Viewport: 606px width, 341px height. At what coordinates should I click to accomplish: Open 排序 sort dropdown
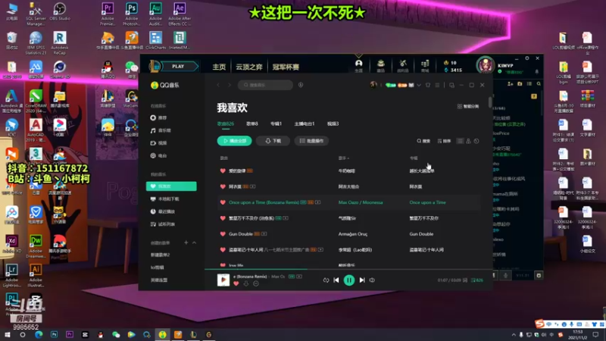pyautogui.click(x=444, y=141)
